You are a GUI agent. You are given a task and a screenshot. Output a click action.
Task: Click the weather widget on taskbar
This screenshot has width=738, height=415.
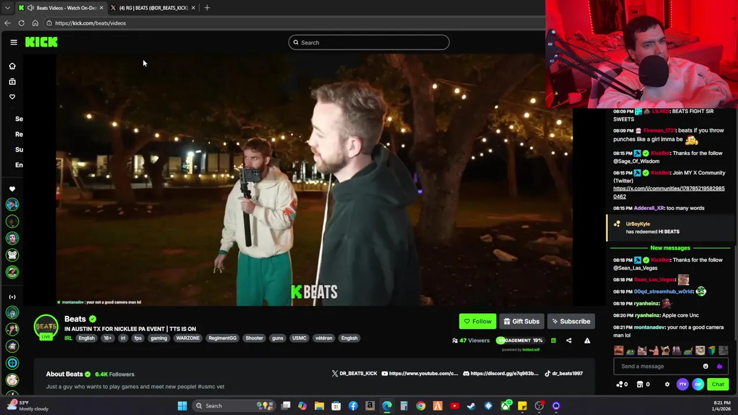pyautogui.click(x=28, y=406)
